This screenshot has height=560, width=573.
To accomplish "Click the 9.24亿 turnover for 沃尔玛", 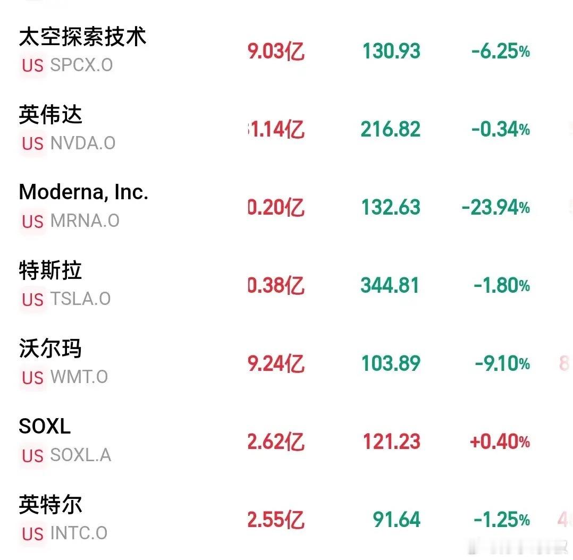I will click(x=276, y=364).
